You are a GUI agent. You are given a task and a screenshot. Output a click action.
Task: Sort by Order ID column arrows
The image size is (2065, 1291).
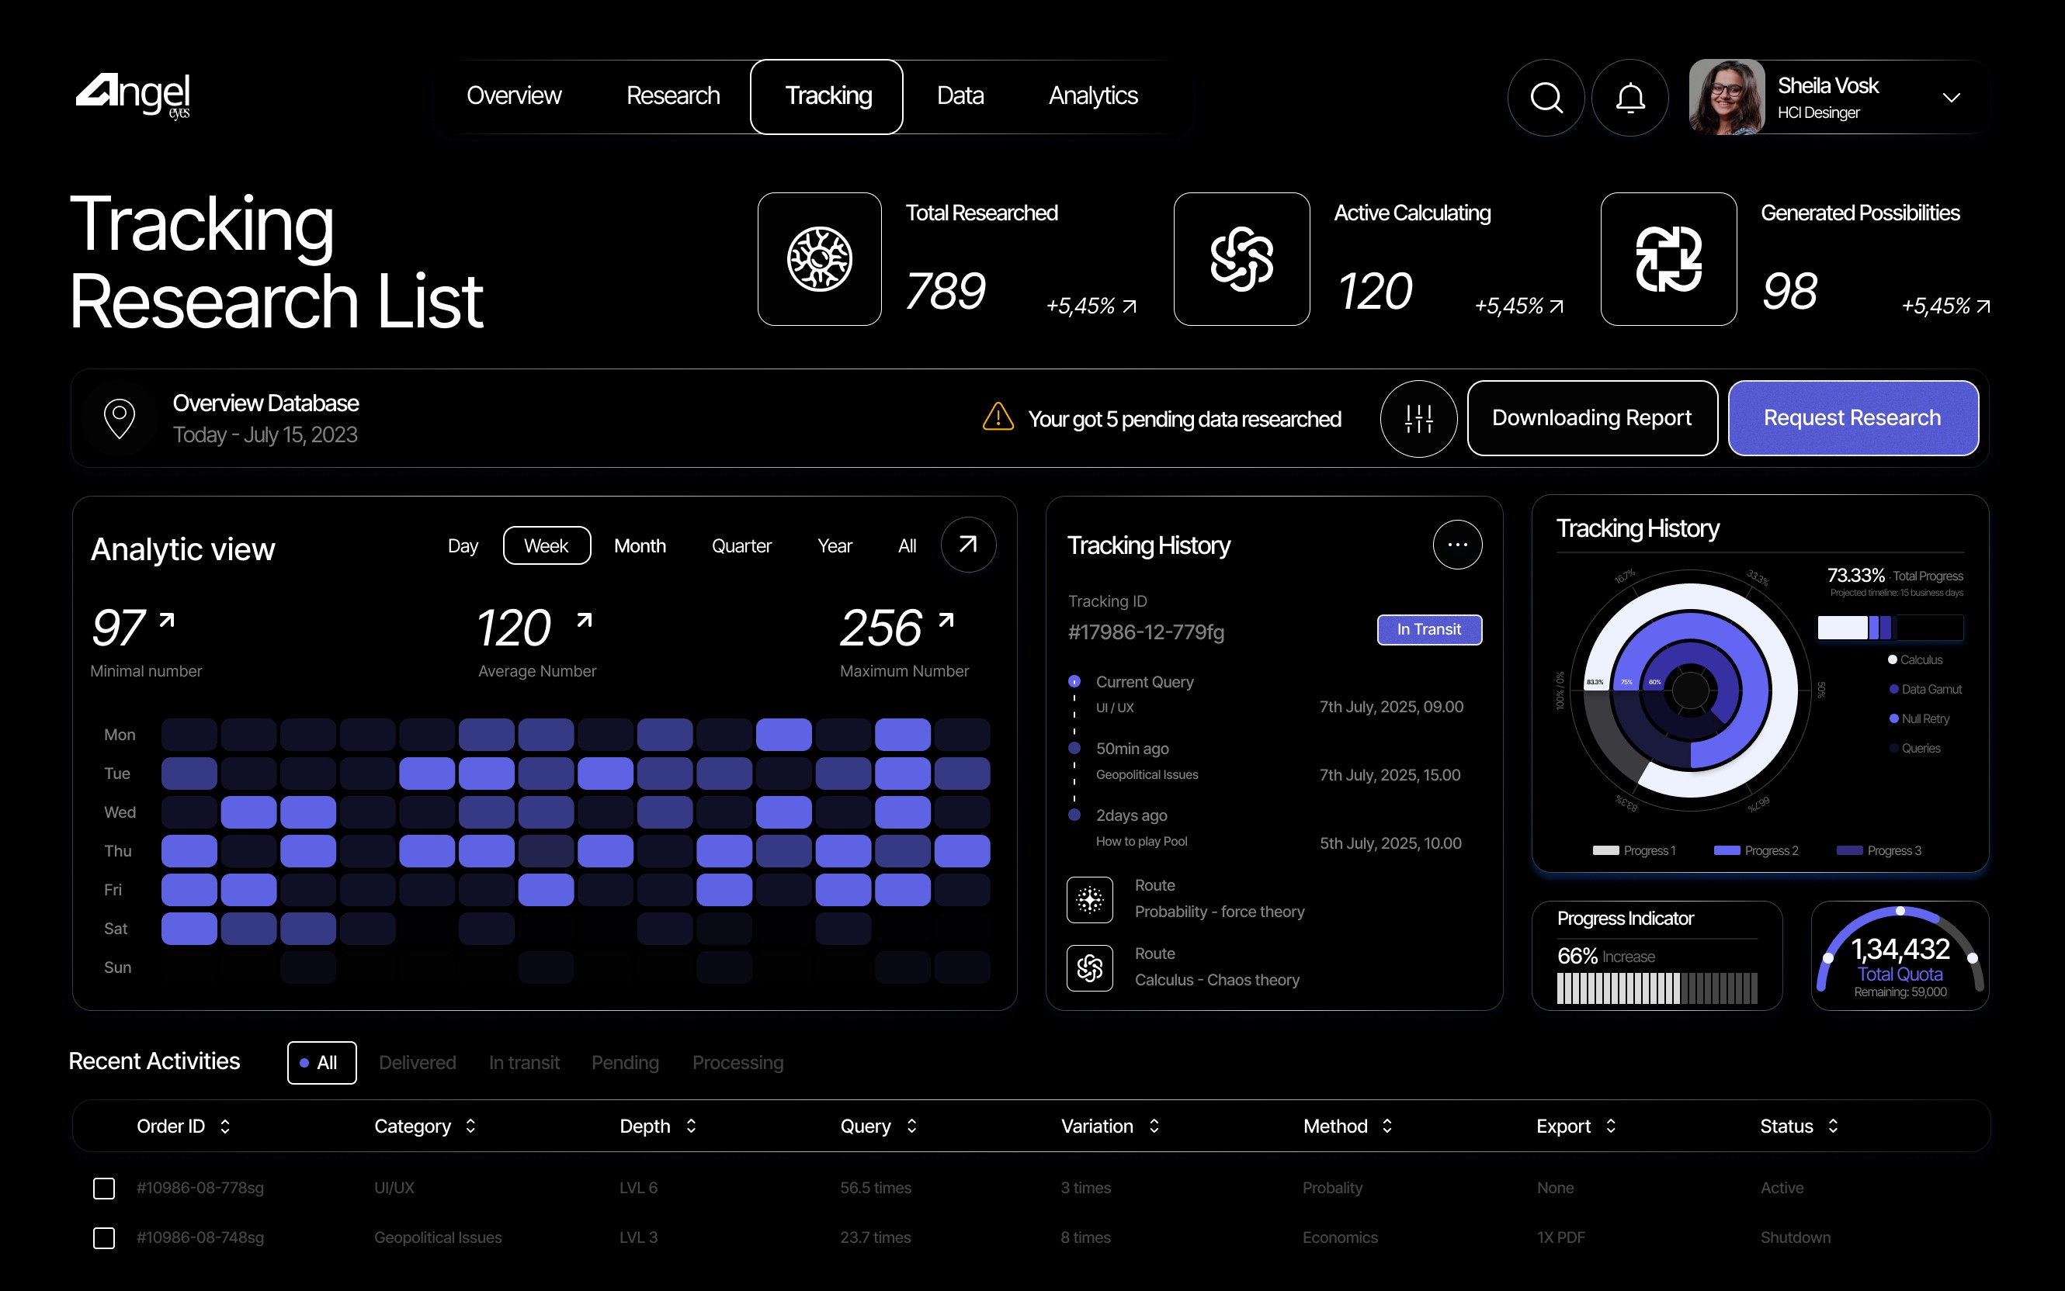pos(224,1127)
